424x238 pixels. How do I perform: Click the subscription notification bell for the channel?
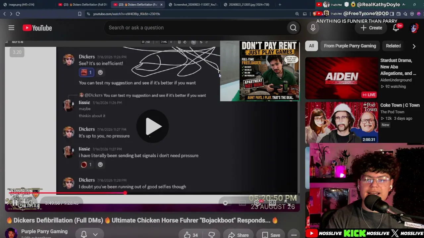[84, 234]
